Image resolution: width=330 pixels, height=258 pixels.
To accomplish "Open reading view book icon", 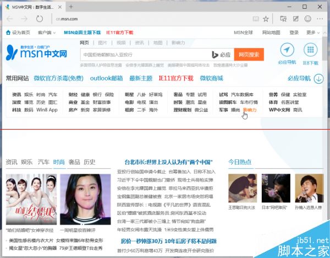I will (256, 19).
